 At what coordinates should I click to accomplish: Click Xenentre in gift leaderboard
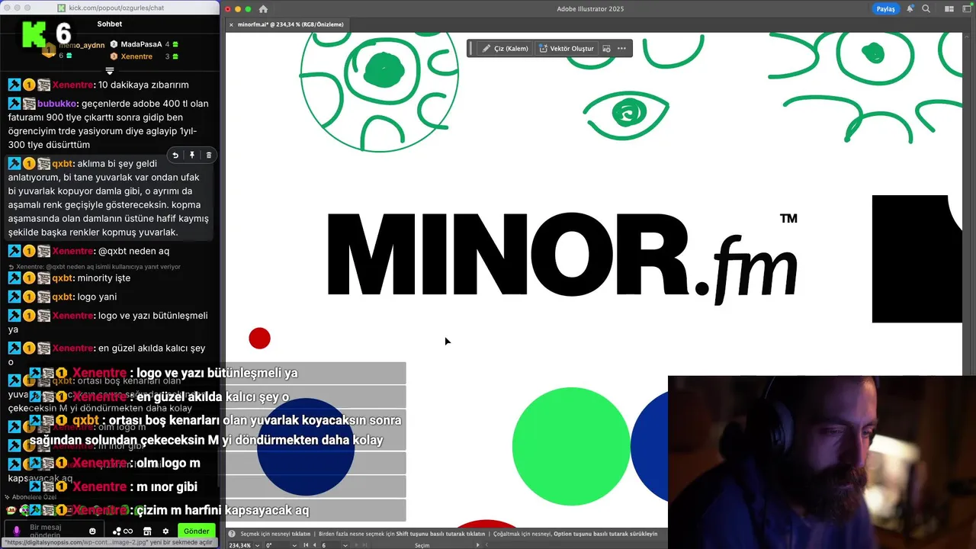coord(136,56)
